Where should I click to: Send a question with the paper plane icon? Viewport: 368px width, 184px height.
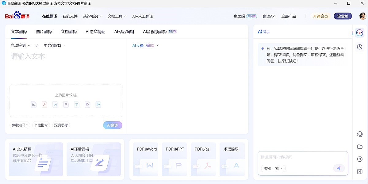point(339,168)
